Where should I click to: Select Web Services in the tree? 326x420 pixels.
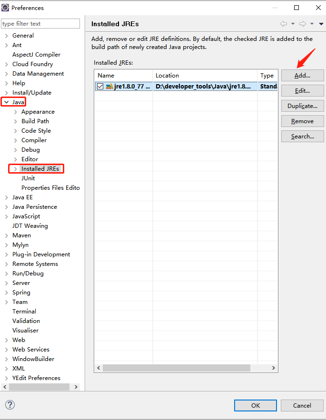[31, 350]
